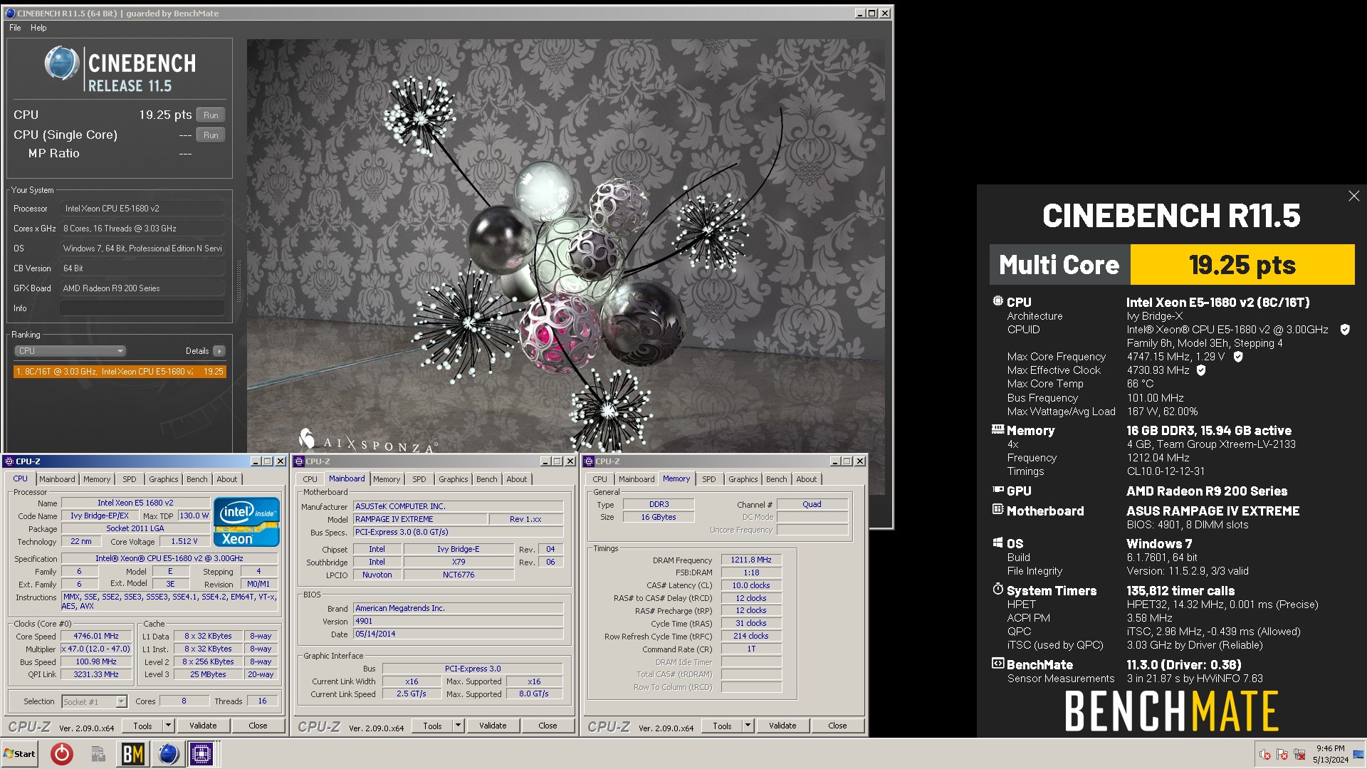Screen dimensions: 1367x769
Task: Switch to the Cinebench sphere taskbar button
Action: click(x=168, y=753)
